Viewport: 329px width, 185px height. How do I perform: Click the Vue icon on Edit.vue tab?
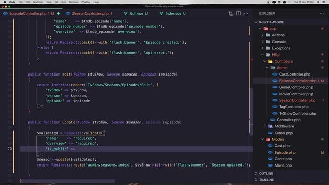click(125, 14)
